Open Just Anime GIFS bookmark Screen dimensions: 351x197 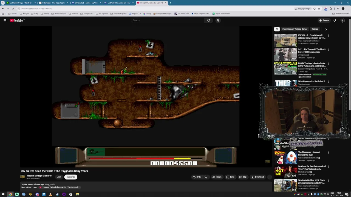[182, 13]
